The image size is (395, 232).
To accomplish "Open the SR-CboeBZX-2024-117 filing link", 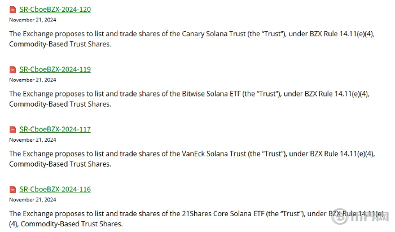I will [x=55, y=129].
